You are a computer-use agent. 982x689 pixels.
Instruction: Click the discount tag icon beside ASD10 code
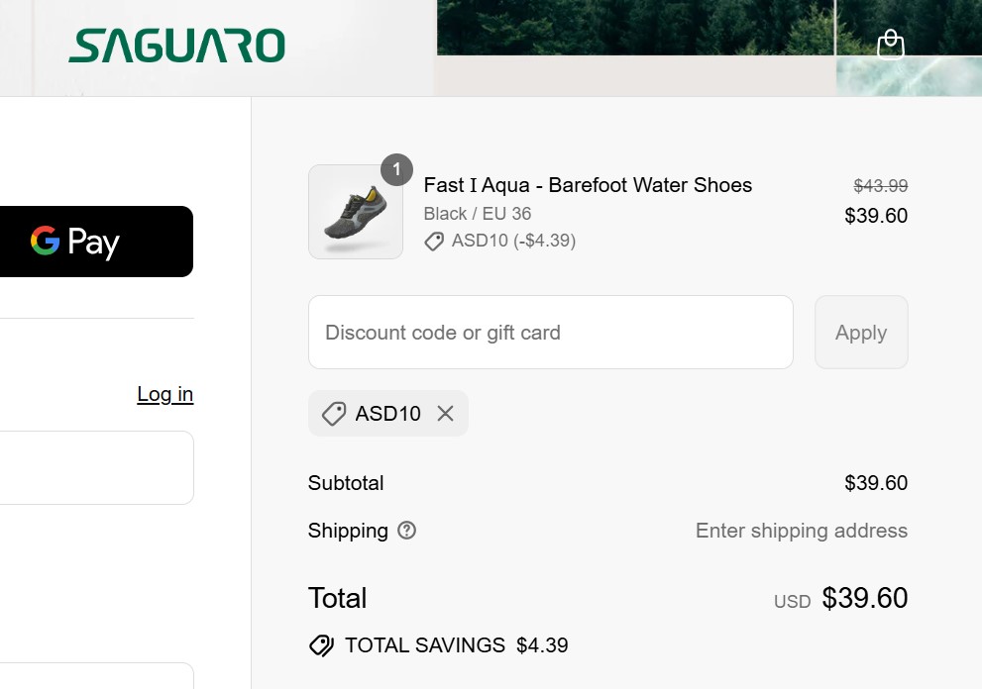(433, 241)
